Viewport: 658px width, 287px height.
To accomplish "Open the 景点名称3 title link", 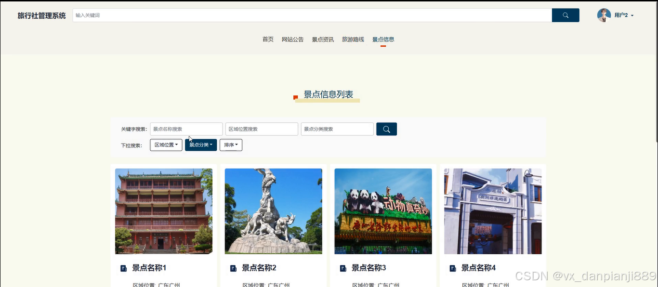I will (369, 268).
